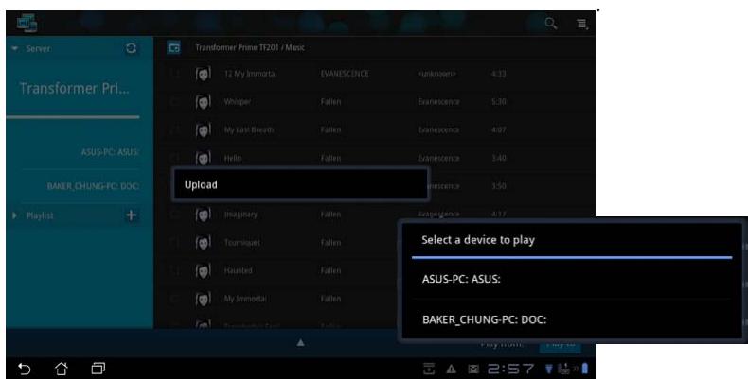The width and height of the screenshot is (748, 379).
Task: Click Transformer Prime TF201 / Music breadcrumb
Action: coord(250,47)
